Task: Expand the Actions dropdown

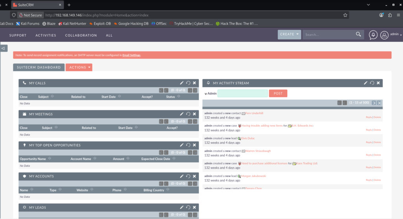Action: [x=79, y=67]
